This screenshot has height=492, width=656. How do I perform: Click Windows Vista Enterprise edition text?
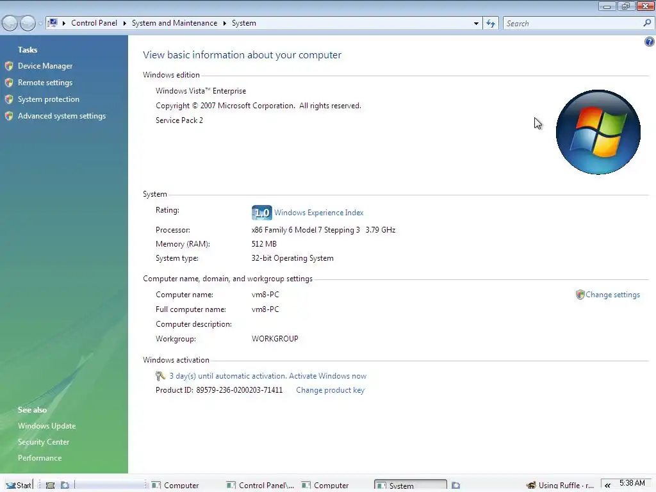click(x=201, y=91)
